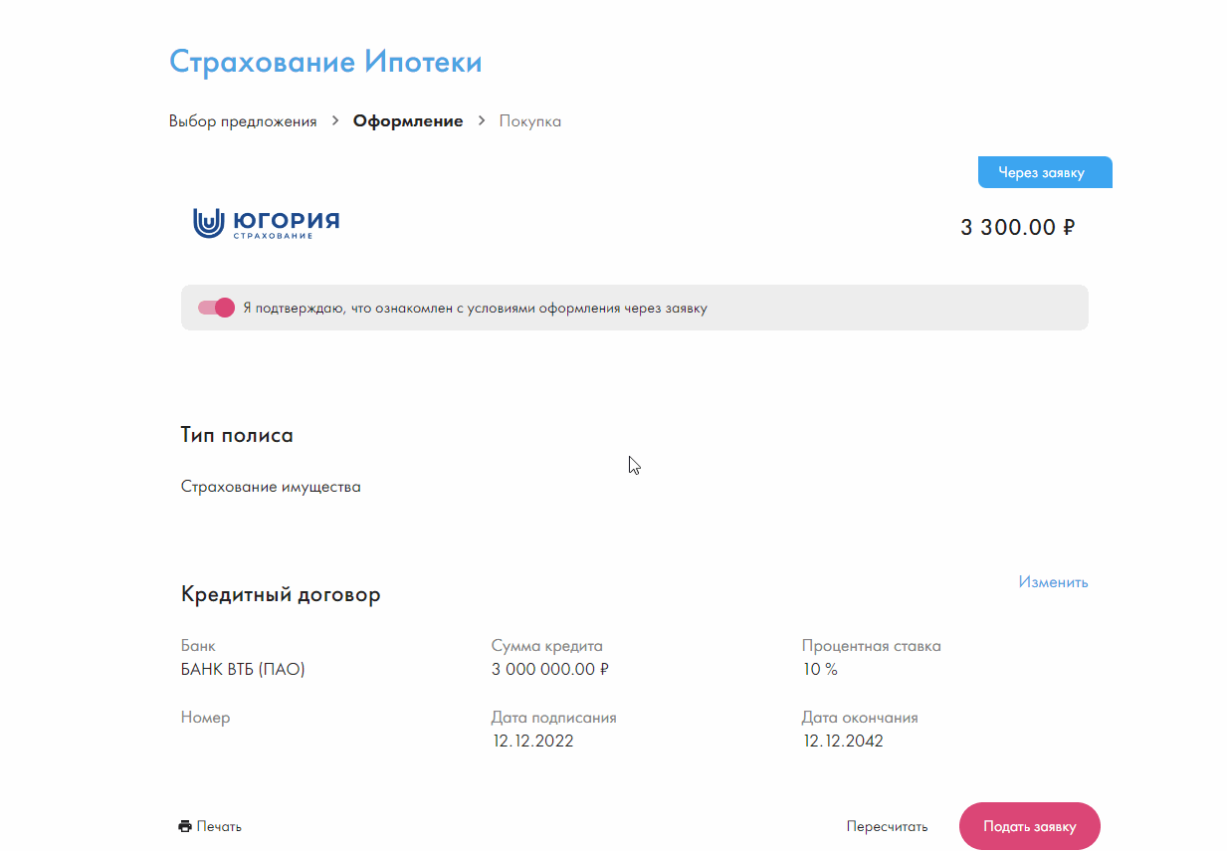The width and height of the screenshot is (1227, 851).
Task: Click the signing date 12.12.2022
Action: tap(532, 742)
